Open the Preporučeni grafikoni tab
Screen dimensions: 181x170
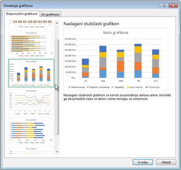pos(22,14)
